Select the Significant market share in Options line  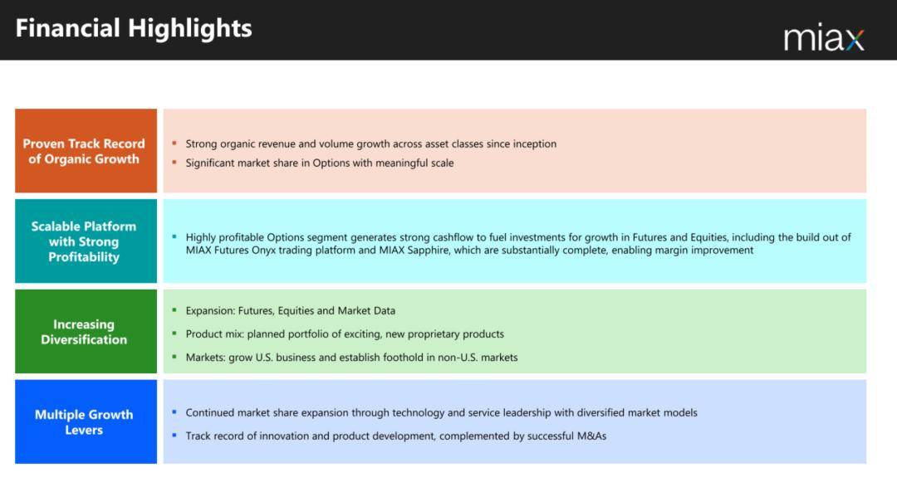[319, 163]
